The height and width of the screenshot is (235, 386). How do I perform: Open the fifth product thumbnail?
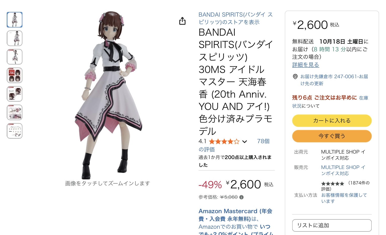click(15, 94)
